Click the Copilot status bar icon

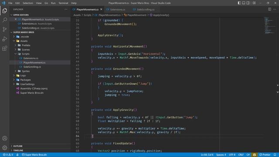255,155
